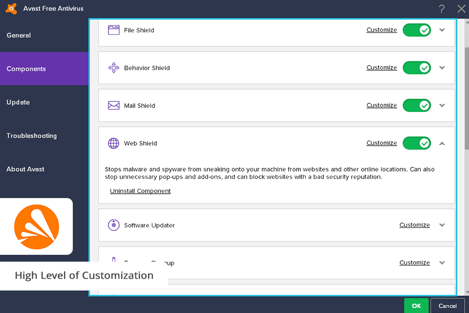Switch off the Web Shield toggle
Viewport: 469px width, 313px height.
tap(417, 143)
